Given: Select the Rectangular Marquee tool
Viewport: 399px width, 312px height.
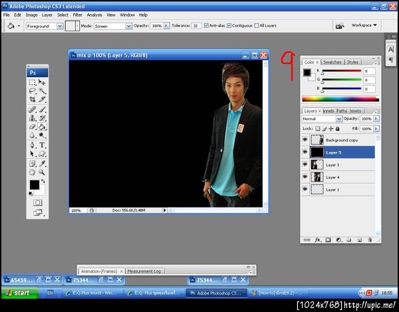Looking at the screenshot, I should pos(33,82).
